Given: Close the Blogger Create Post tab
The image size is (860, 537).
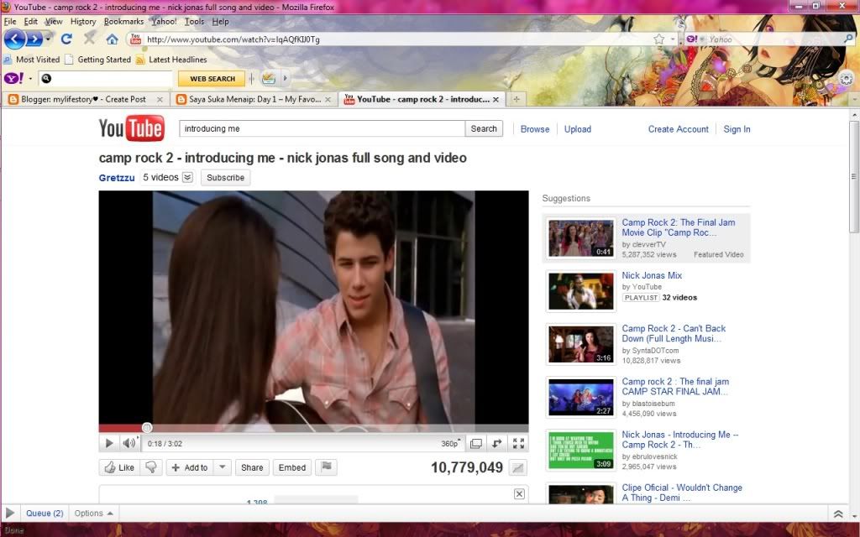Looking at the screenshot, I should click(x=160, y=99).
